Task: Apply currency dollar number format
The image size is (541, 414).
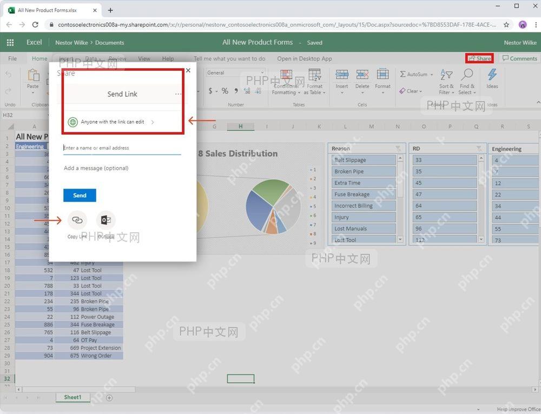Action: pos(210,91)
